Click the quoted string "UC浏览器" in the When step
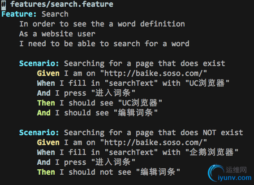This screenshot has width=254, height=185. point(207,83)
